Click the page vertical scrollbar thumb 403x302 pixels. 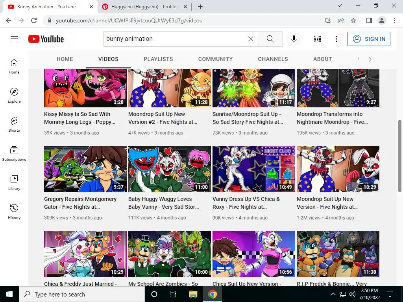pos(400,156)
